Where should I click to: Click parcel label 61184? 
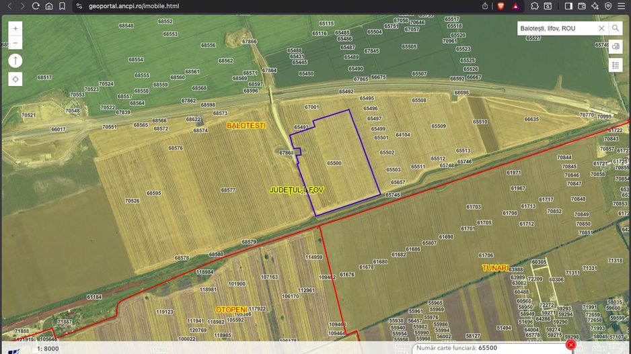click(94, 297)
